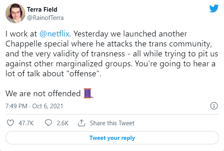The image size is (224, 151).
Task: Click the Tweet your reply button
Action: click(x=112, y=138)
